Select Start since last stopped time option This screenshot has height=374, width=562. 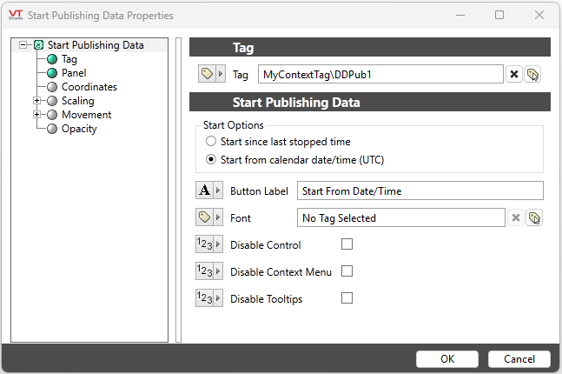[x=211, y=141]
